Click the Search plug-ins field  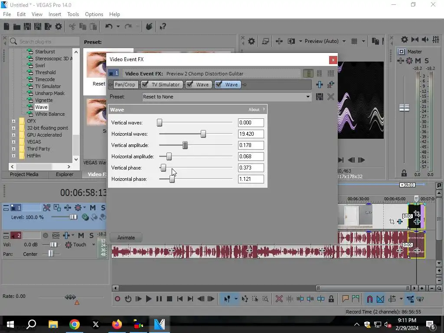[x=49, y=42]
